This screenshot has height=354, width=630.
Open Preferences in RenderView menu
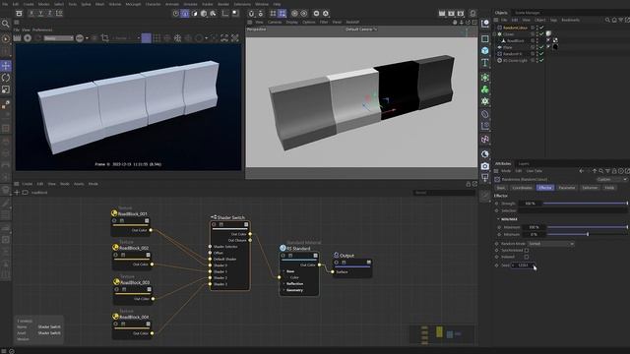tap(42, 29)
